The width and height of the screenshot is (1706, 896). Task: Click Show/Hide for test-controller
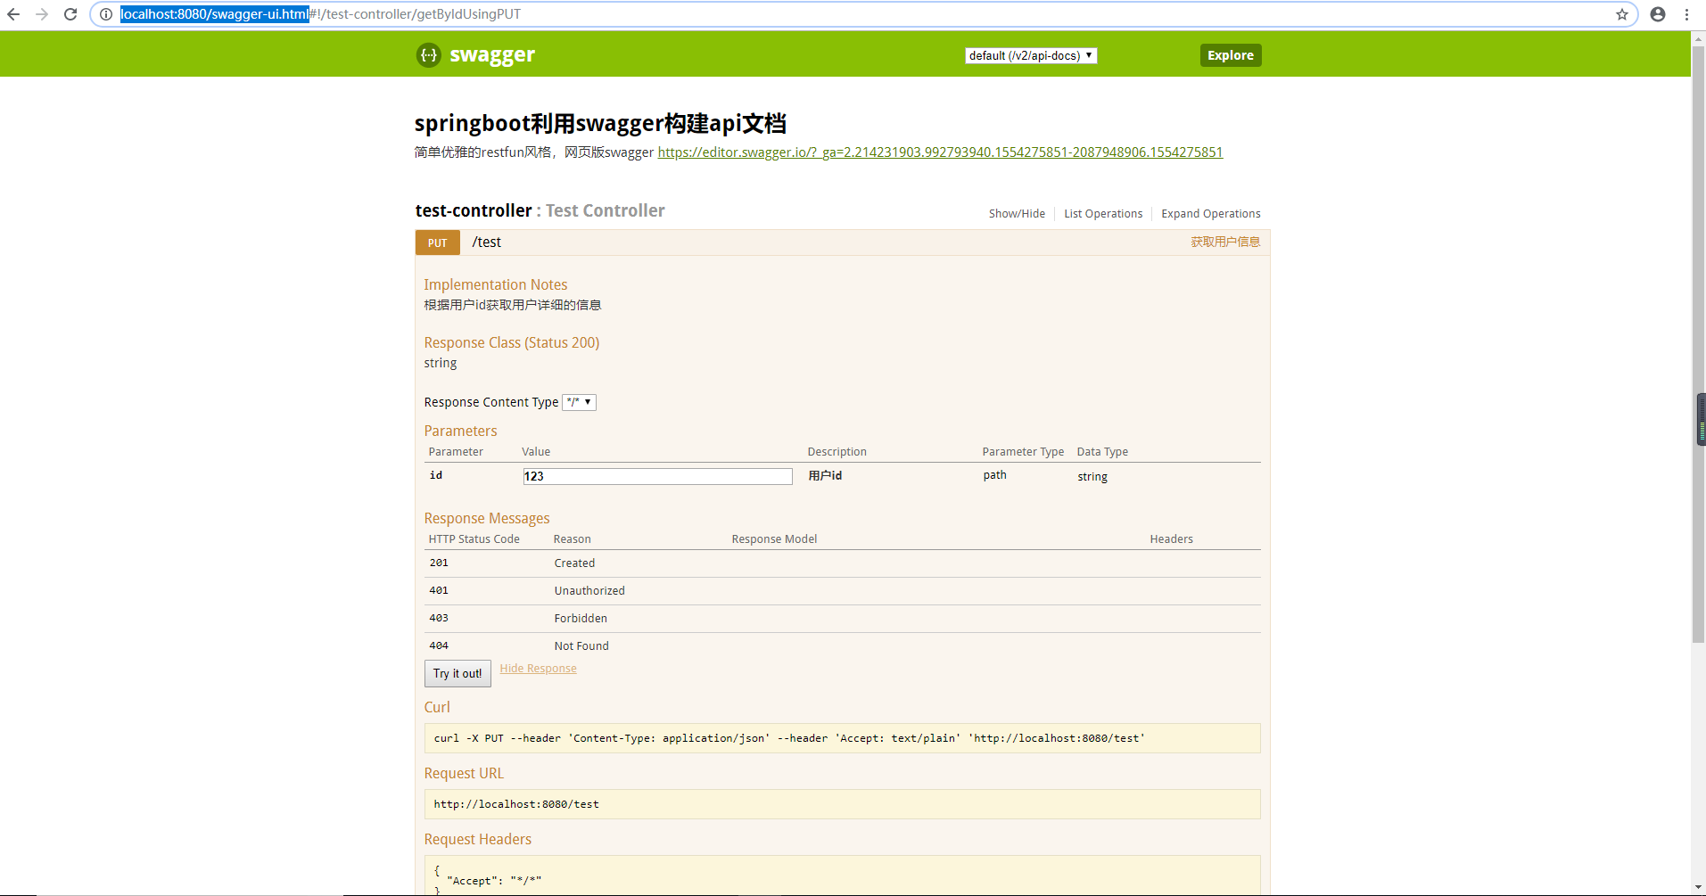coord(1017,214)
